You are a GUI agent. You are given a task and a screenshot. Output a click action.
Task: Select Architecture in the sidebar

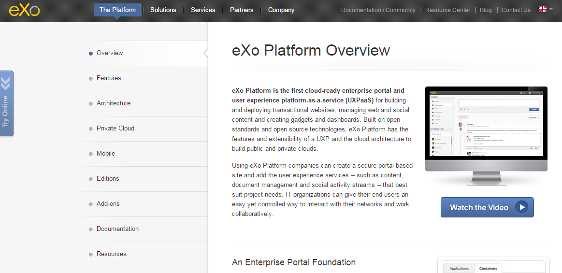coord(141,103)
